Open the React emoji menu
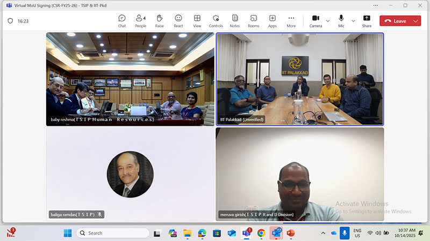430x241 pixels. click(x=178, y=21)
